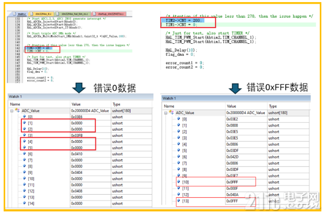
Task: Select row [2] in right Watch 1
Action: 236,132
